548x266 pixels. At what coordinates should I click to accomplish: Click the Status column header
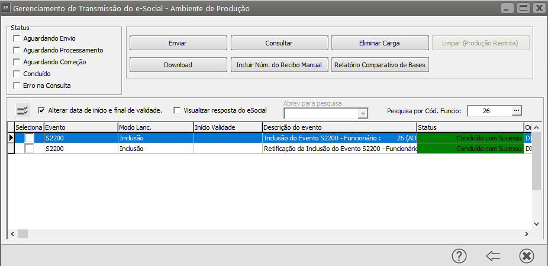[x=469, y=127]
